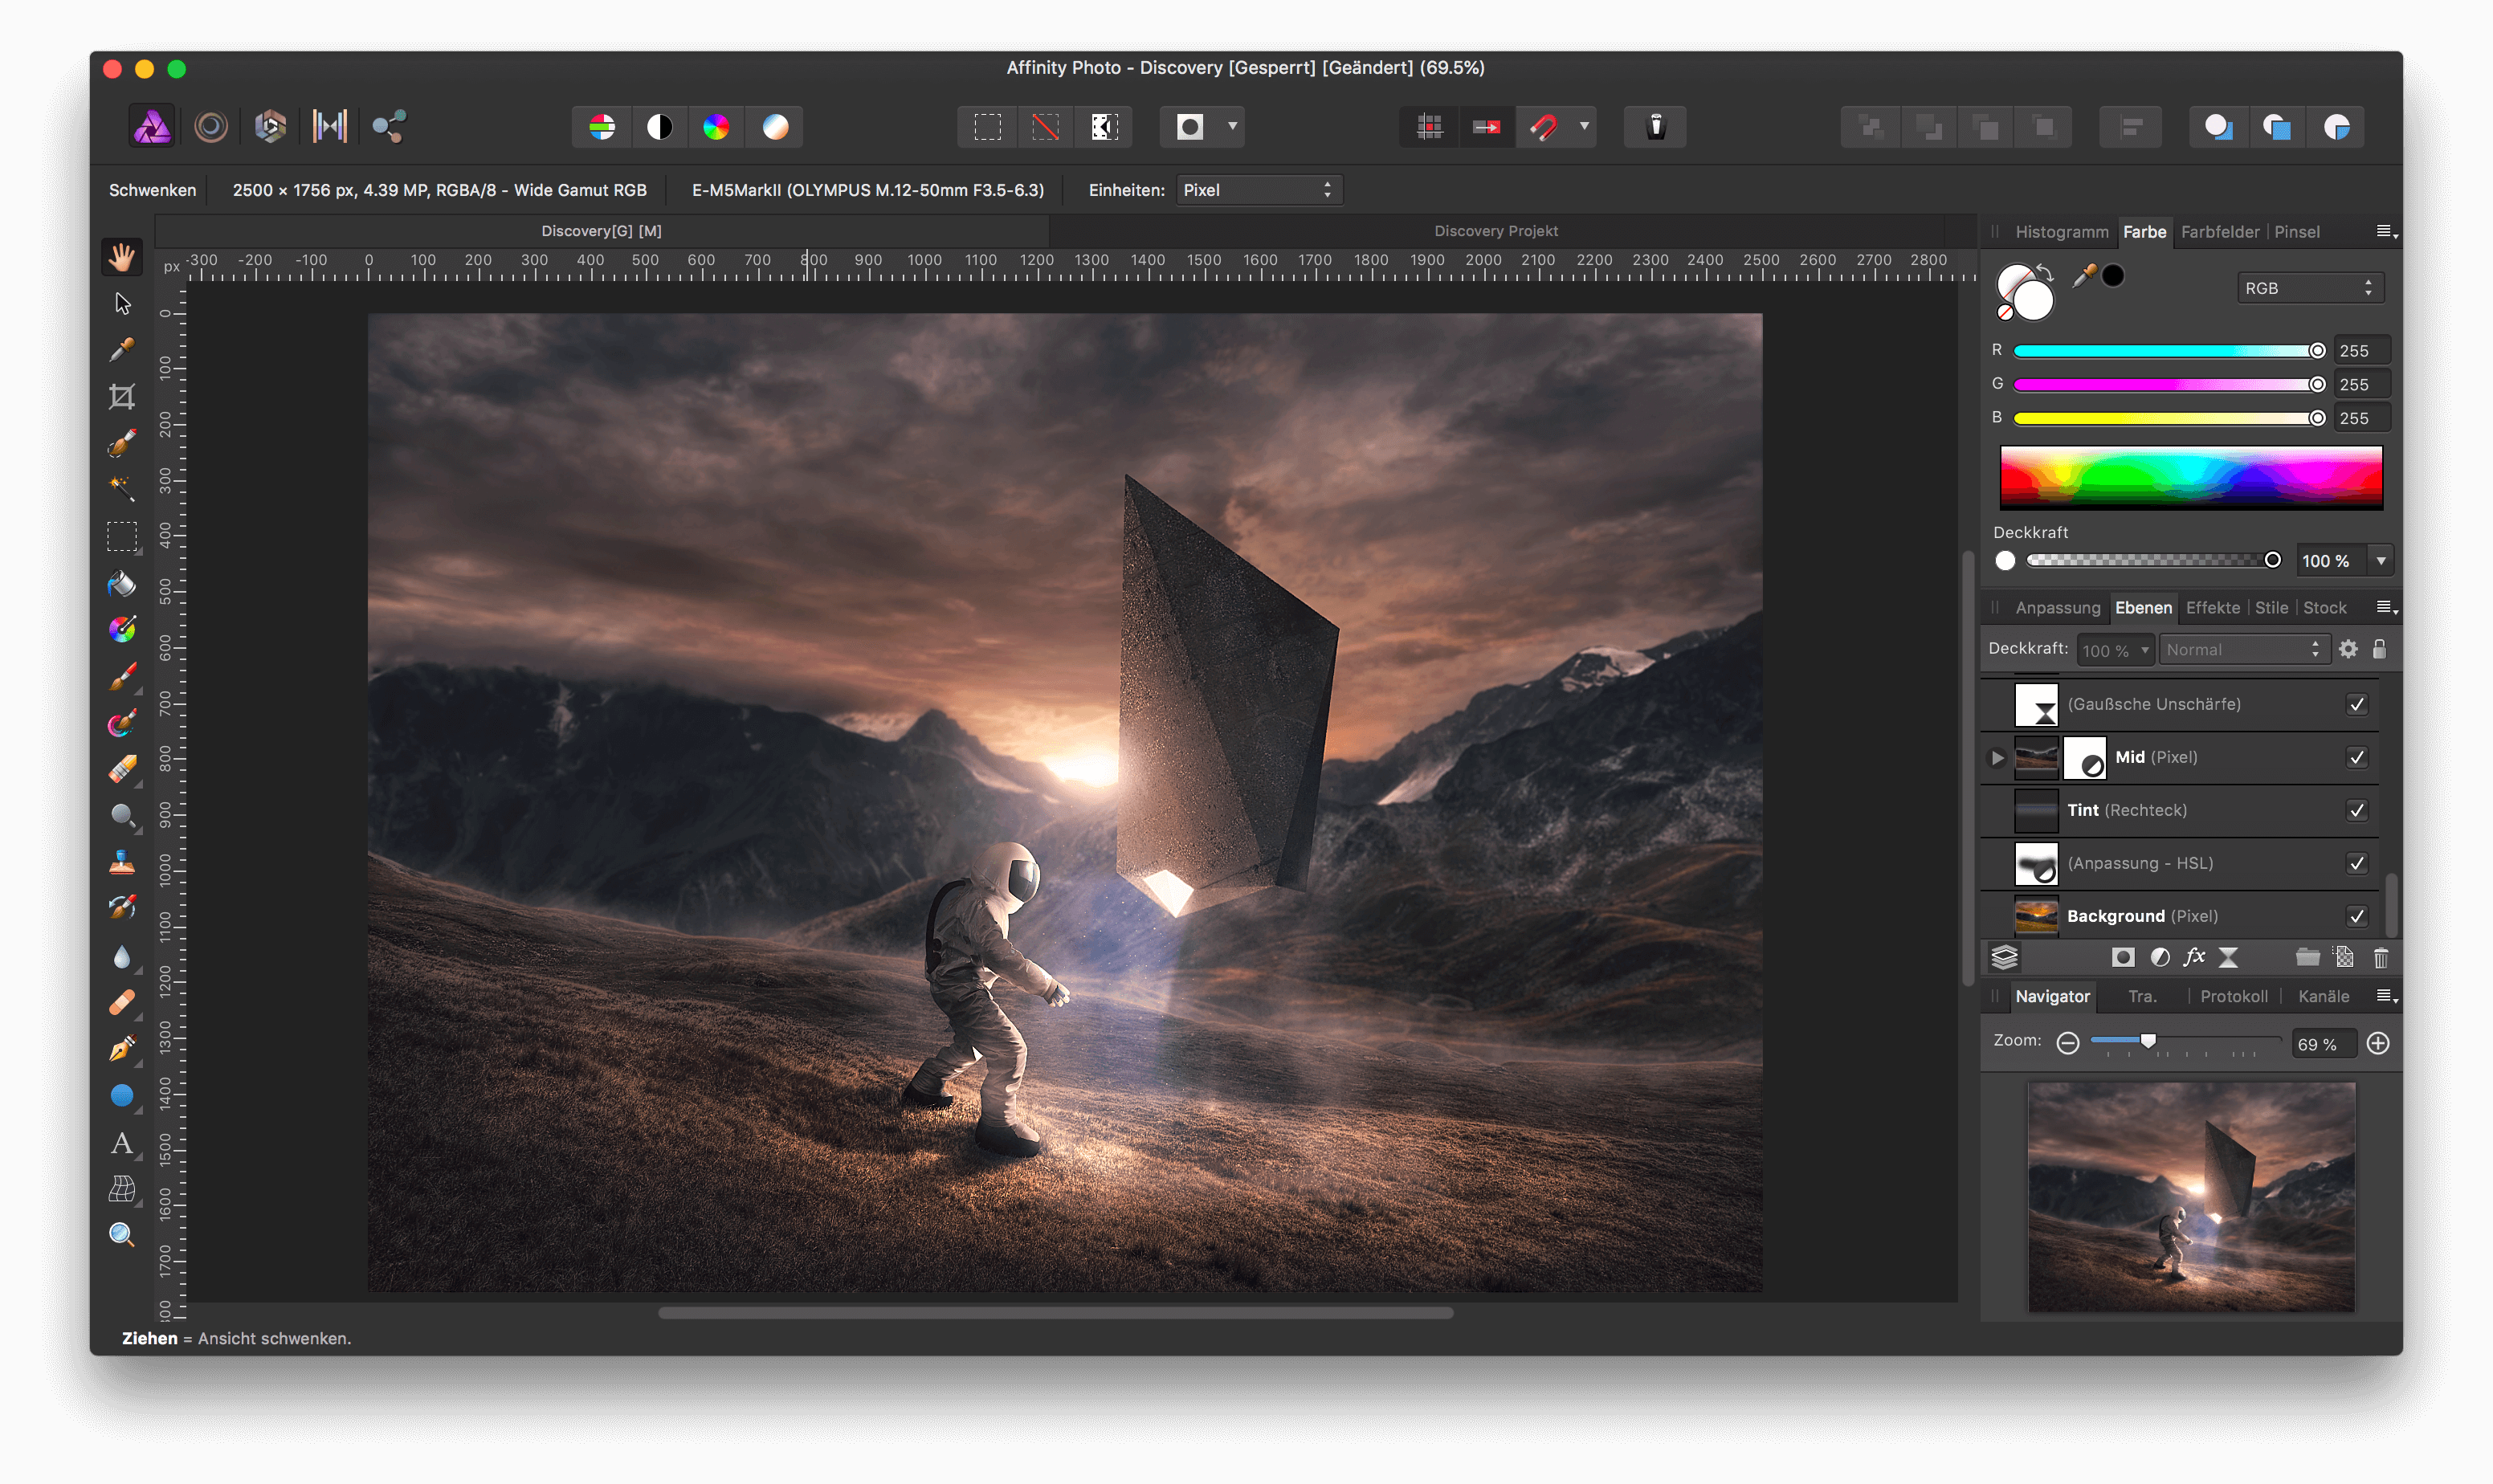Toggle the Gaußsche Unschärfe layer visibility

coord(2357,704)
